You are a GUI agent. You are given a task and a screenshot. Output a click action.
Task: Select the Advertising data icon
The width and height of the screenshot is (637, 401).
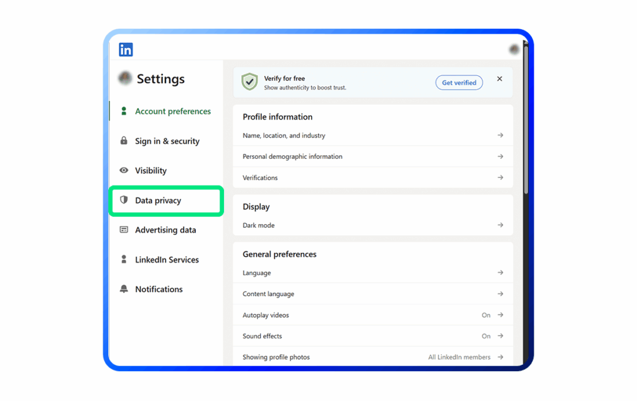click(x=124, y=230)
